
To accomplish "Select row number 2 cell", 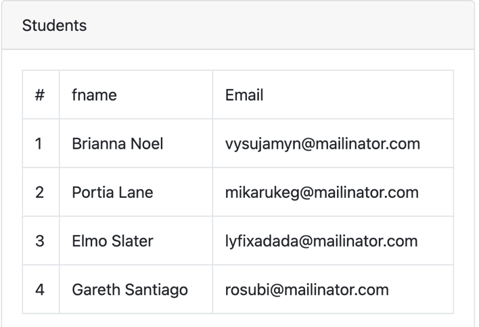I will [41, 192].
